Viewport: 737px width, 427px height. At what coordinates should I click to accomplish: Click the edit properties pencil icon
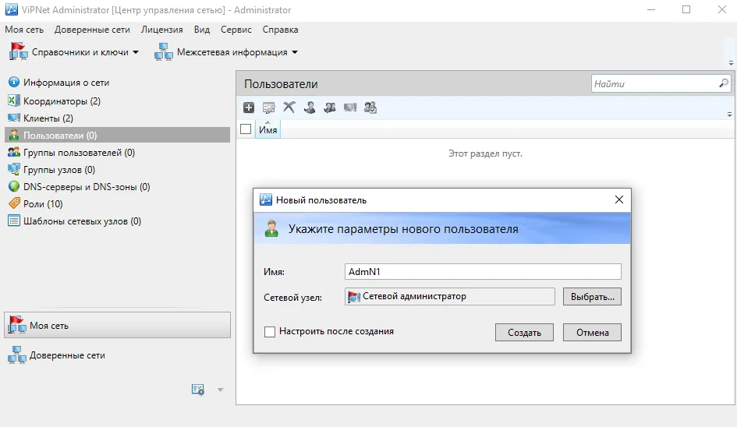click(x=269, y=108)
